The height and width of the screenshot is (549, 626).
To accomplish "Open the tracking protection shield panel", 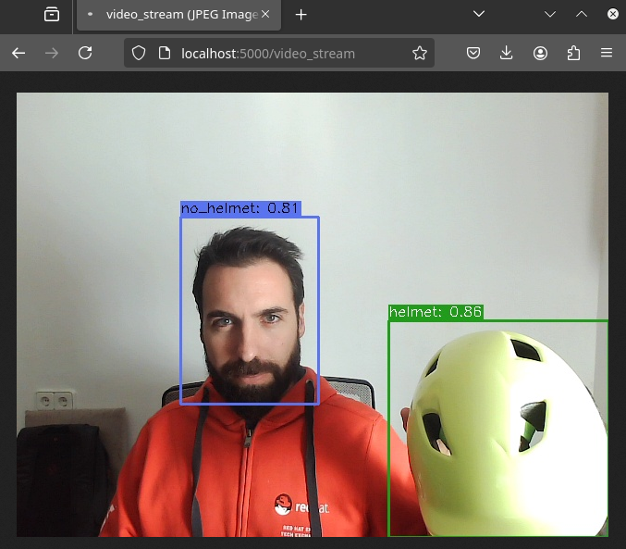I will point(139,53).
